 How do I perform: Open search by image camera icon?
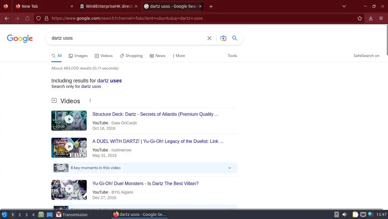coord(223,38)
